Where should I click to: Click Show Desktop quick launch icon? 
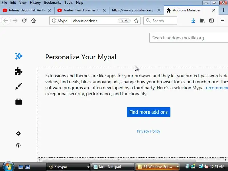(21, 167)
